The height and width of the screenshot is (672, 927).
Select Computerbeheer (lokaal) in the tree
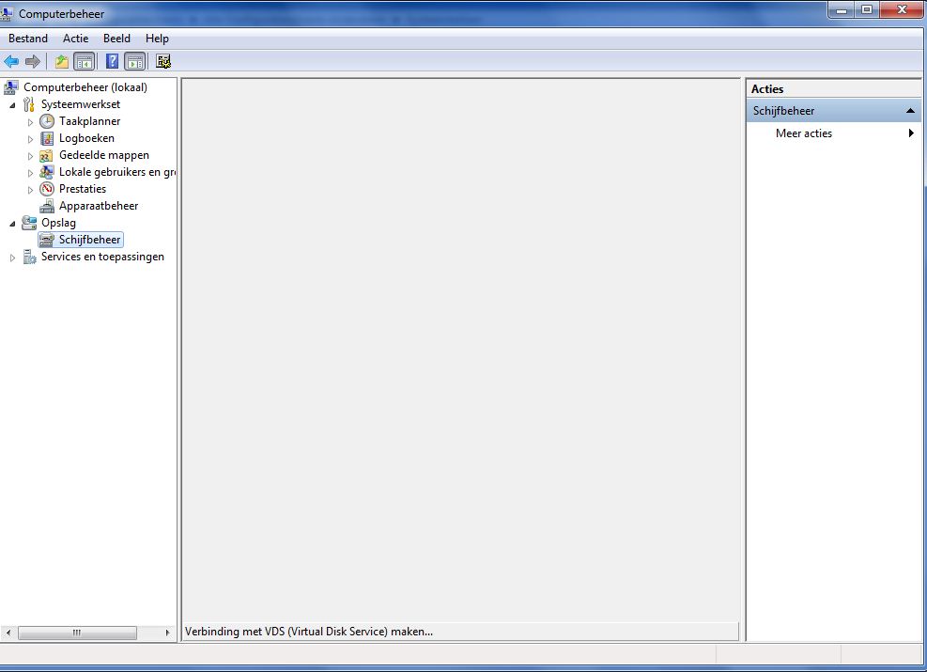(x=85, y=87)
